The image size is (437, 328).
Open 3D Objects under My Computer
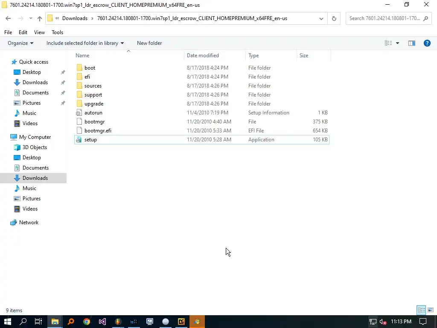click(x=35, y=147)
